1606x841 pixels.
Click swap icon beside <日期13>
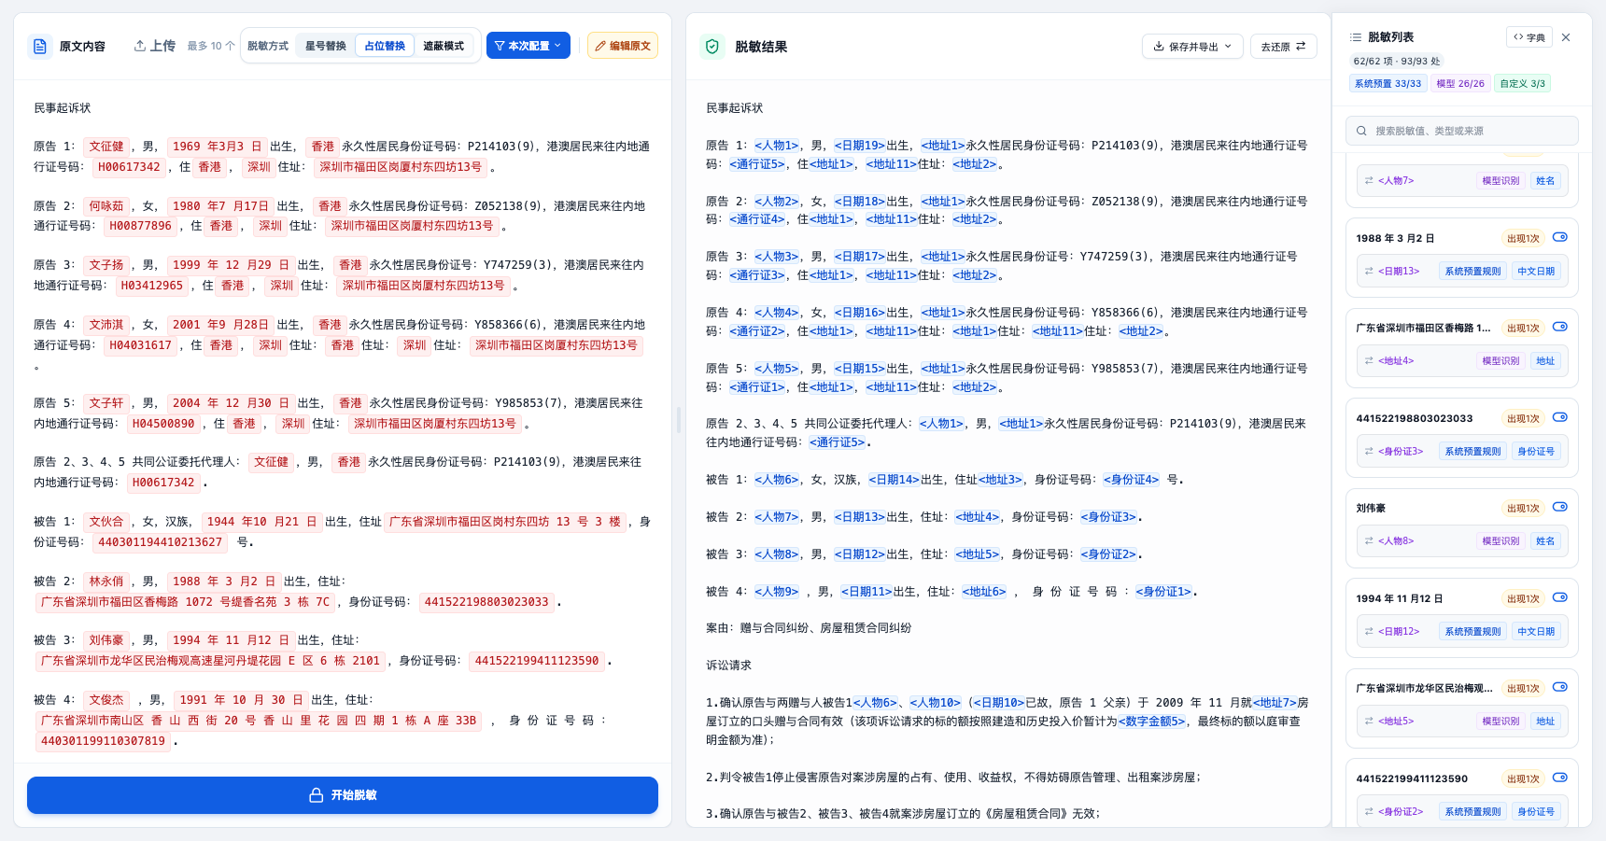point(1369,272)
